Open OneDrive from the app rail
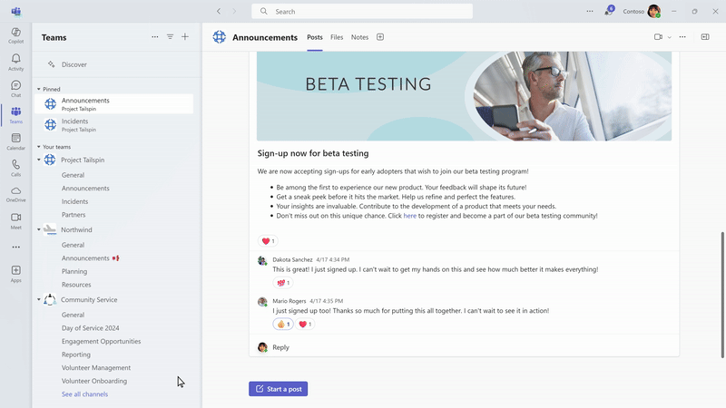The width and height of the screenshot is (726, 408). point(15,194)
